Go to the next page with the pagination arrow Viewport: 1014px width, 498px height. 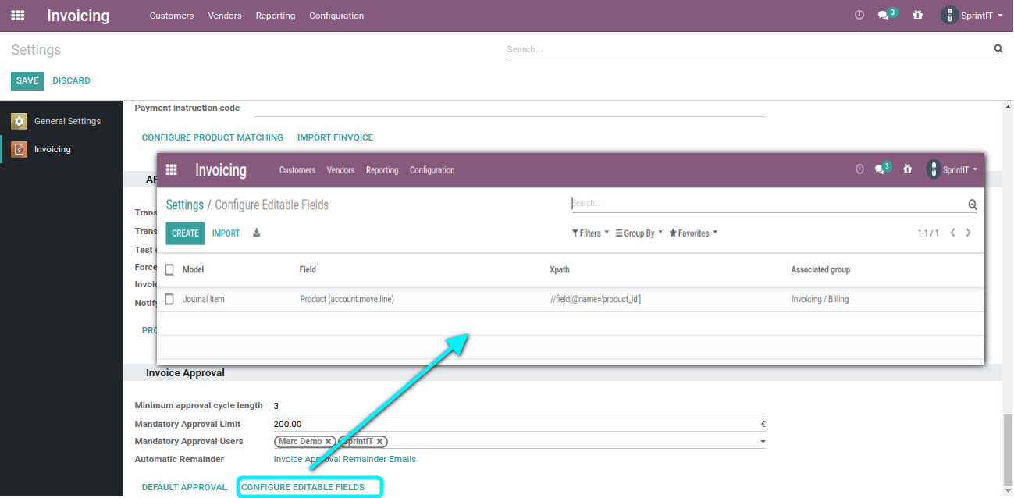[x=968, y=232]
